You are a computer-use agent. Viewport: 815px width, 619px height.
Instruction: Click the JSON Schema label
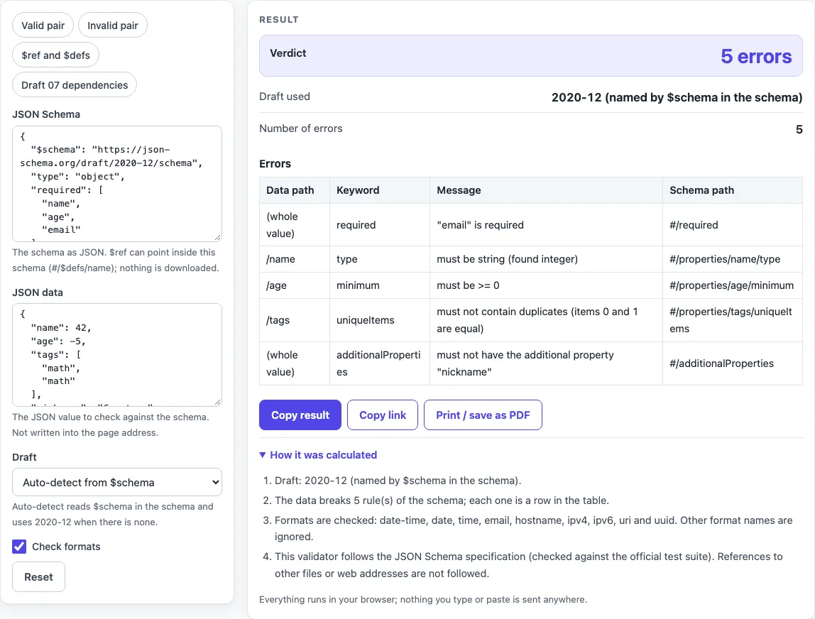pyautogui.click(x=46, y=114)
